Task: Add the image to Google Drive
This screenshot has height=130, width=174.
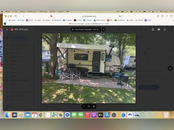Action: 153,29
